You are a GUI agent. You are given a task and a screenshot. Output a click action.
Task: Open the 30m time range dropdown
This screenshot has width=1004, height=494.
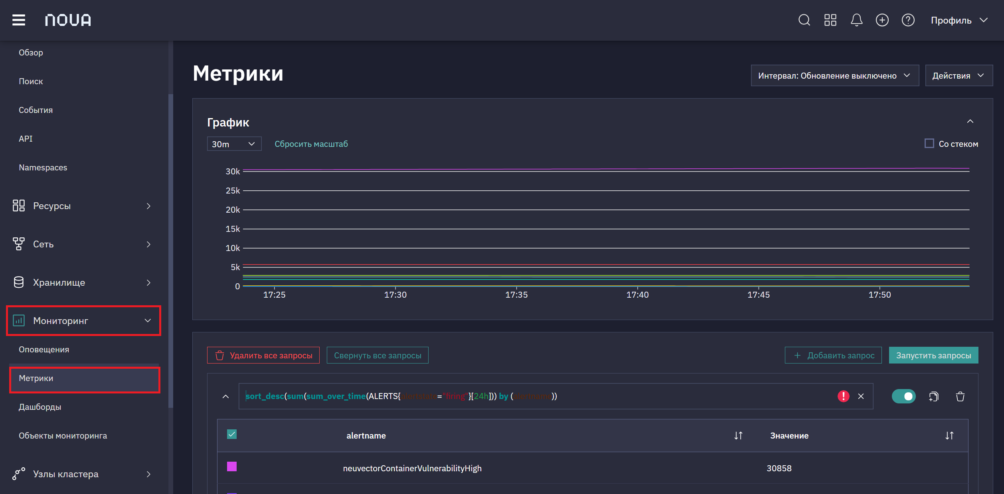click(x=234, y=144)
